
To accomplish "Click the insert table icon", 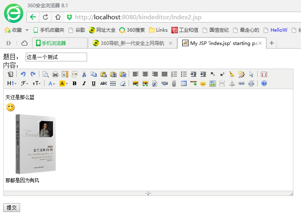I will pyautogui.click(x=184, y=84).
